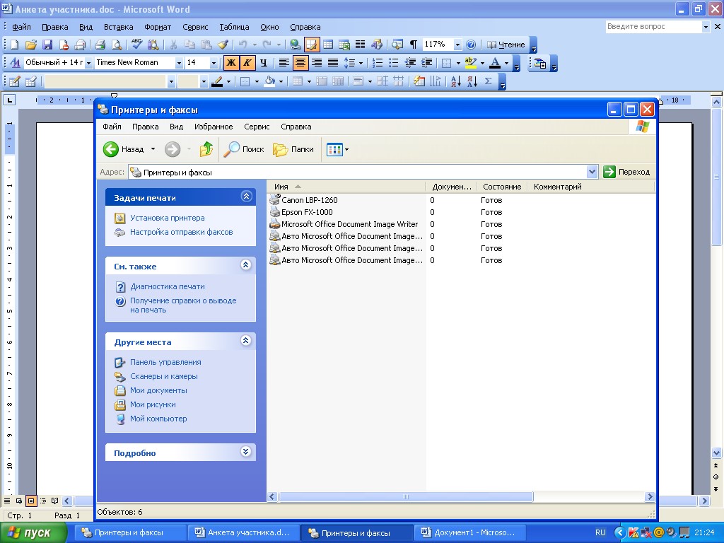Open the Search (Поиск) tool in explorer
The image size is (724, 543).
(244, 149)
